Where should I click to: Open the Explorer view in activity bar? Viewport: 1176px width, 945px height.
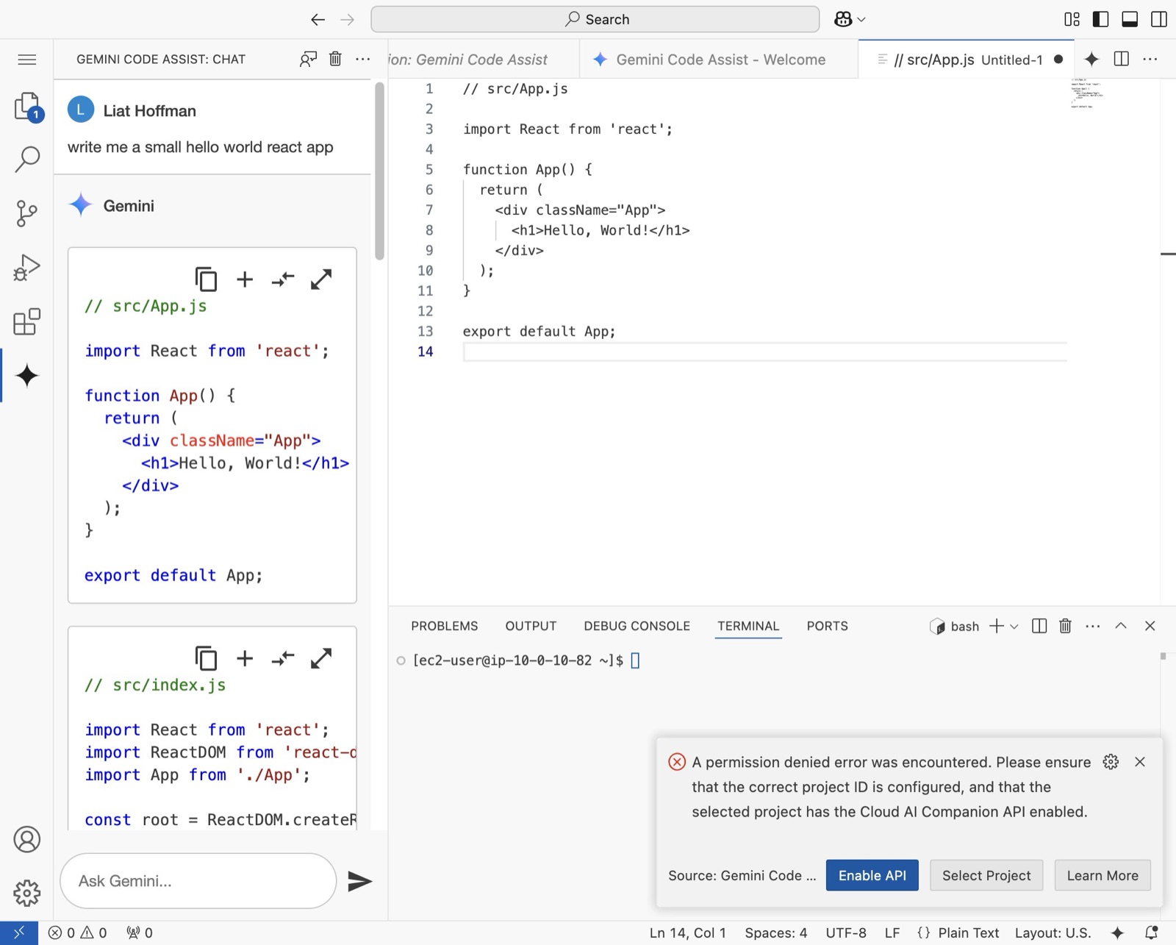tap(27, 107)
